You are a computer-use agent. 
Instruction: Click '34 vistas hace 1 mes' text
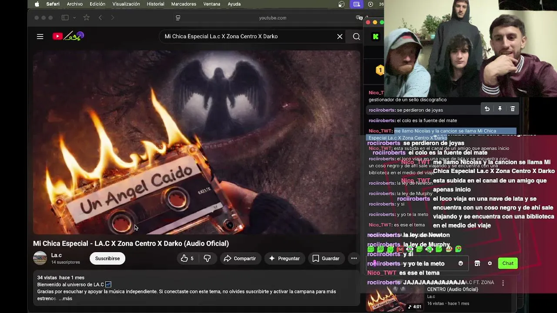(61, 278)
